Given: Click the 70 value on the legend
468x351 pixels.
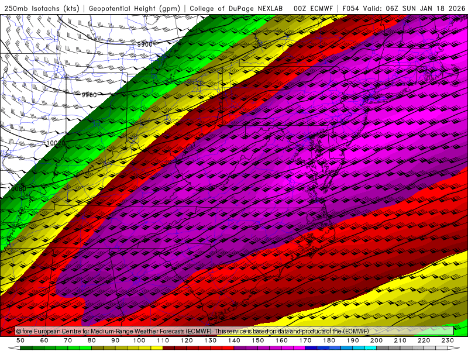Looking at the screenshot, I should pyautogui.click(x=68, y=340).
